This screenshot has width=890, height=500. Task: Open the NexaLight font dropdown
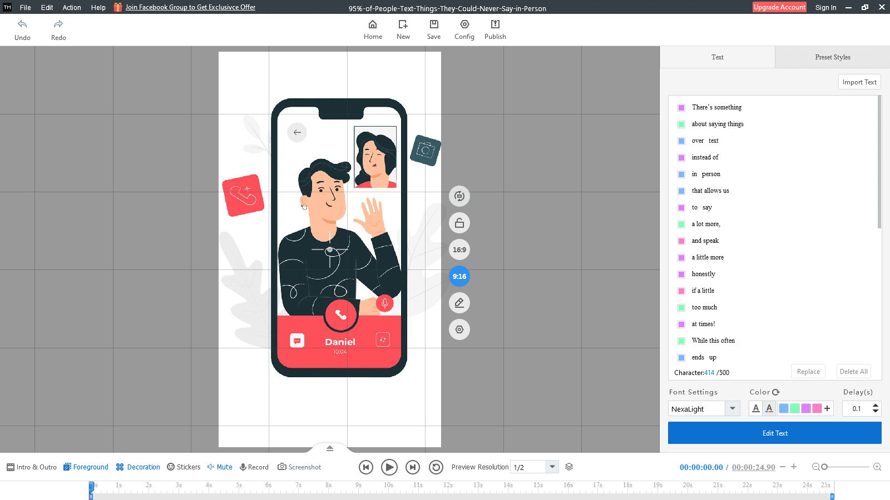732,408
